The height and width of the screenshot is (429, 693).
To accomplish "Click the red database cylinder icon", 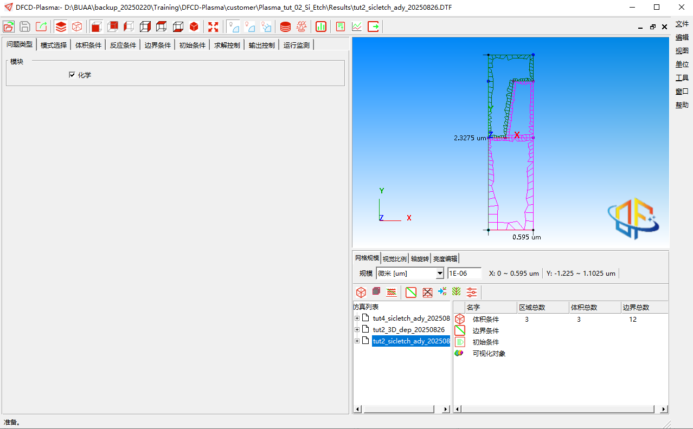I will 285,27.
